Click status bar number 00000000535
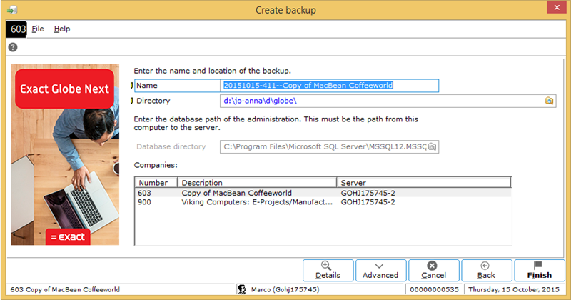The width and height of the screenshot is (571, 300). 434,289
